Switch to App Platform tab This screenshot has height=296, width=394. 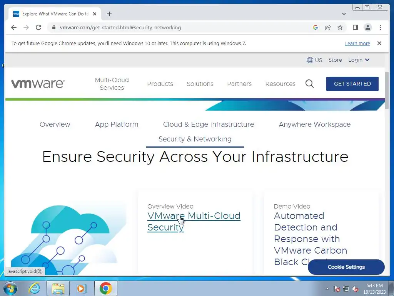[117, 124]
